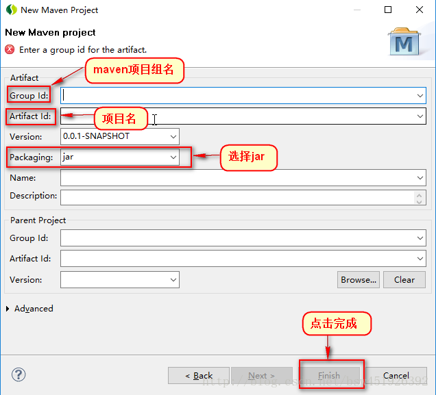Screen dimensions: 436x395
Task: Click the Back button
Action: pyautogui.click(x=199, y=376)
